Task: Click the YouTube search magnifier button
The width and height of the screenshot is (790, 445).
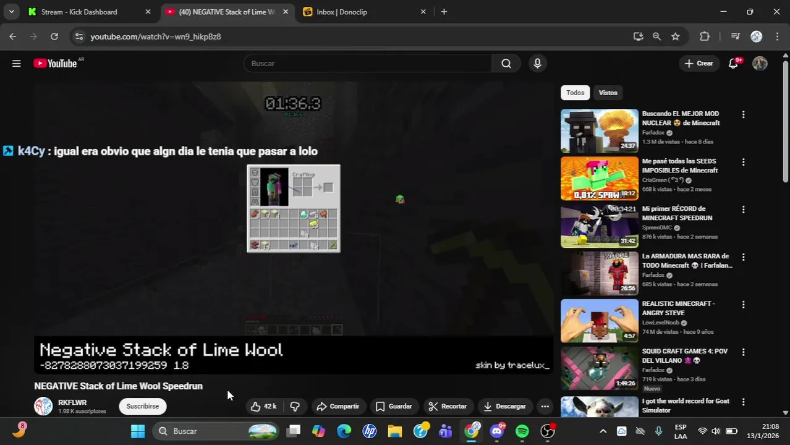Action: click(506, 63)
